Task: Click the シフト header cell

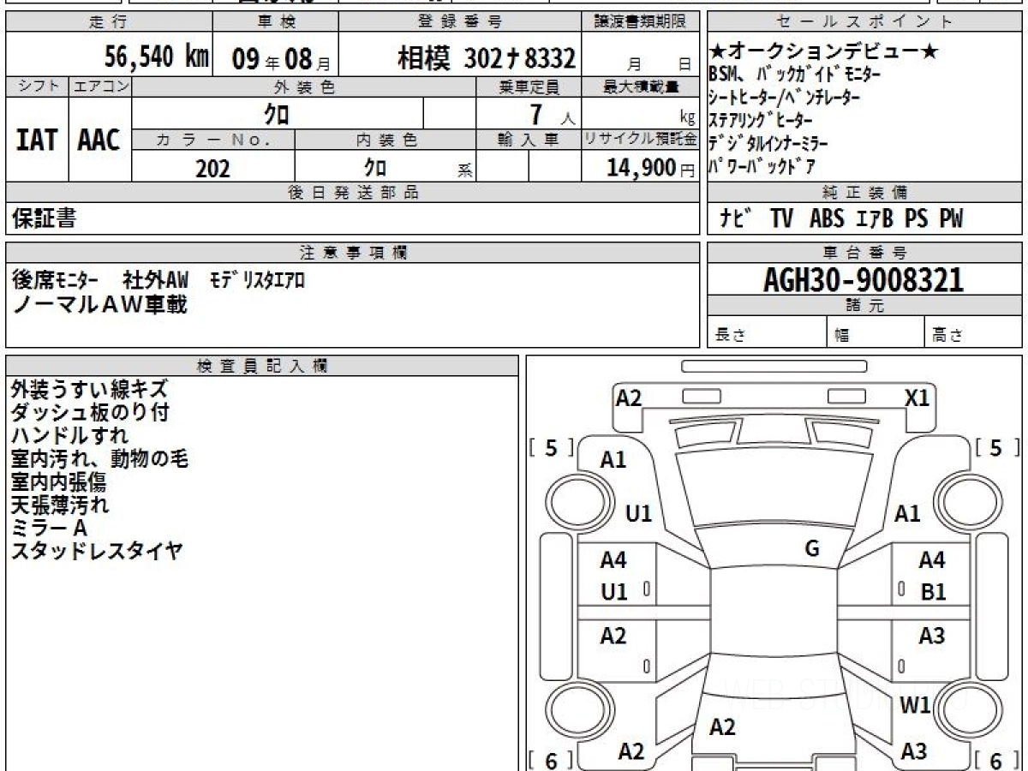Action: (x=37, y=87)
